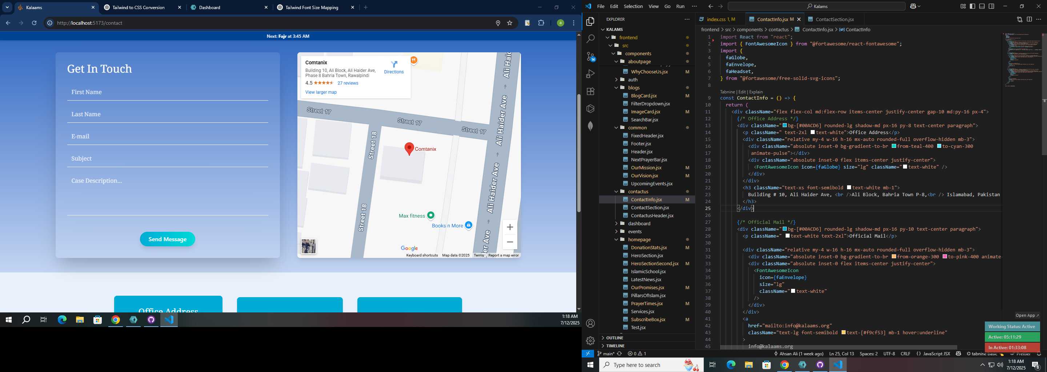Split the editor to the right
Image resolution: width=1047 pixels, height=372 pixels.
pyautogui.click(x=1029, y=19)
